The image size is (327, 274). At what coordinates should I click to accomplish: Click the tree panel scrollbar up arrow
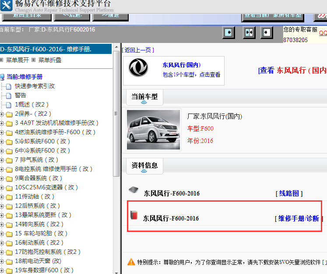click(116, 47)
